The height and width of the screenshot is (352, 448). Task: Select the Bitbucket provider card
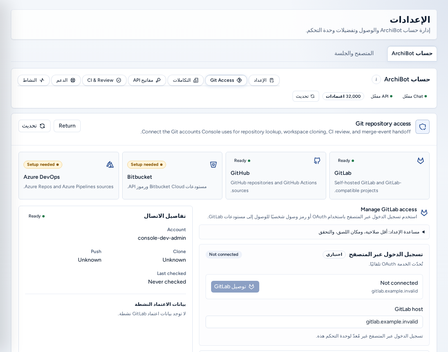pyautogui.click(x=172, y=176)
